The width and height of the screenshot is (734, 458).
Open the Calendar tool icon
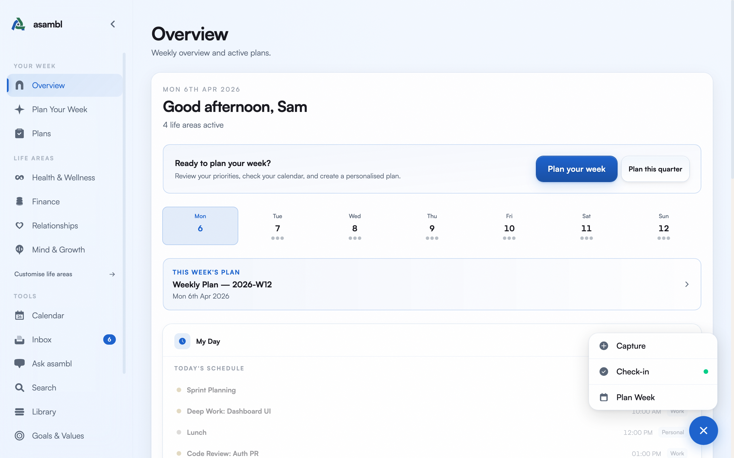point(19,315)
